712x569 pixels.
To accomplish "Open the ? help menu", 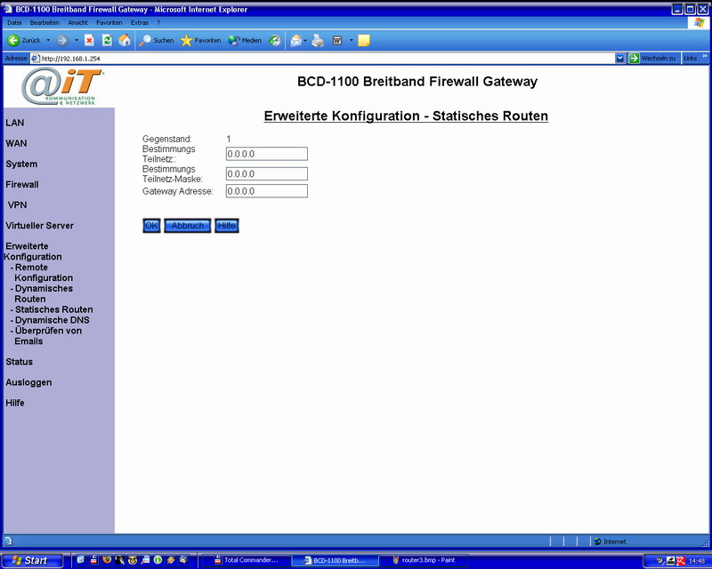I will (x=158, y=22).
